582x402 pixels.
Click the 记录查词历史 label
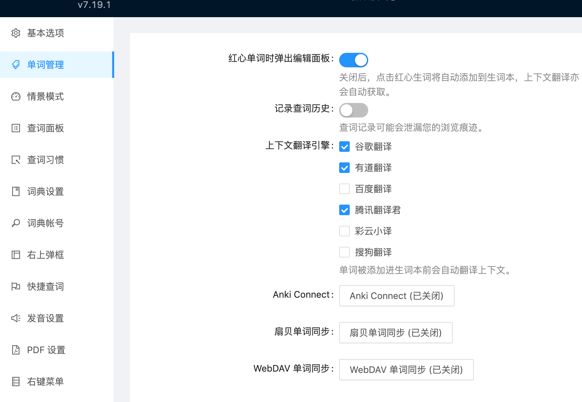304,109
